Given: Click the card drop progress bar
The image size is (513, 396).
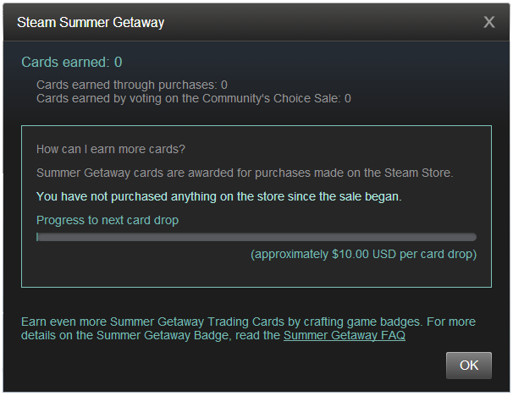Looking at the screenshot, I should tap(256, 238).
